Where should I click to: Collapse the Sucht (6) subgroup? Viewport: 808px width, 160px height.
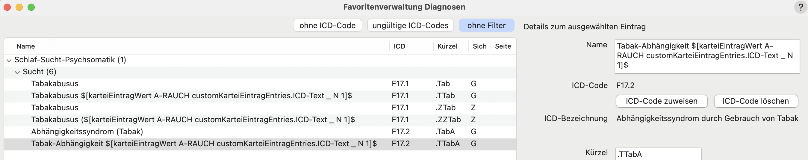pyautogui.click(x=17, y=72)
